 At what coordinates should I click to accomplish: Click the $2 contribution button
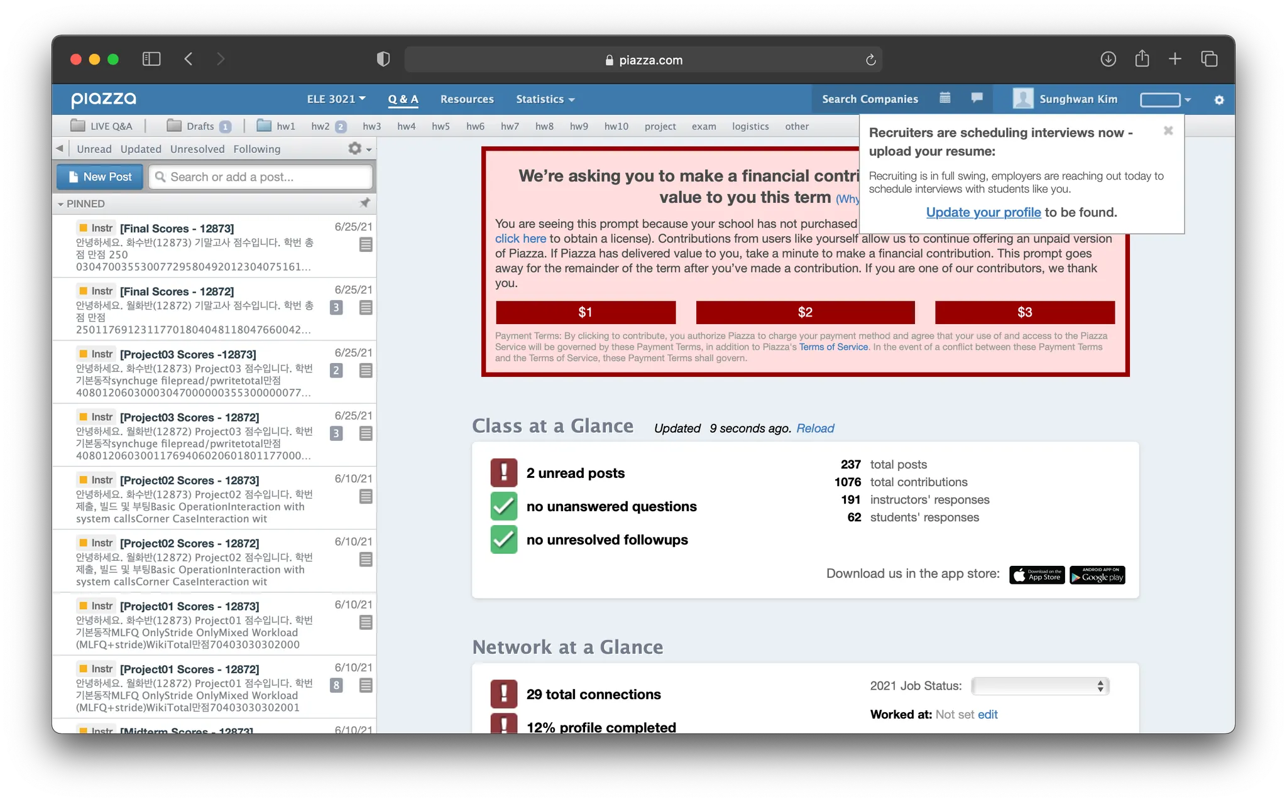click(x=805, y=312)
